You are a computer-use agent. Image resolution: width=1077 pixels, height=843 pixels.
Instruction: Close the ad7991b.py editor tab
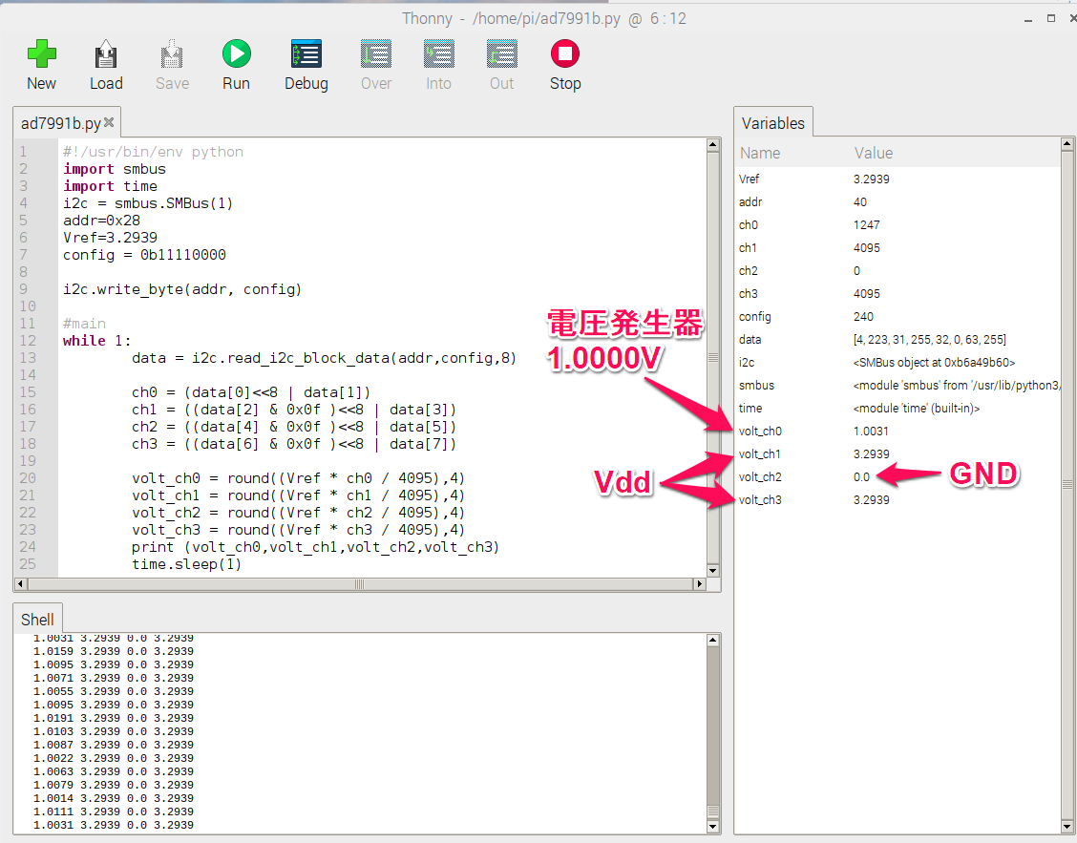[x=109, y=122]
